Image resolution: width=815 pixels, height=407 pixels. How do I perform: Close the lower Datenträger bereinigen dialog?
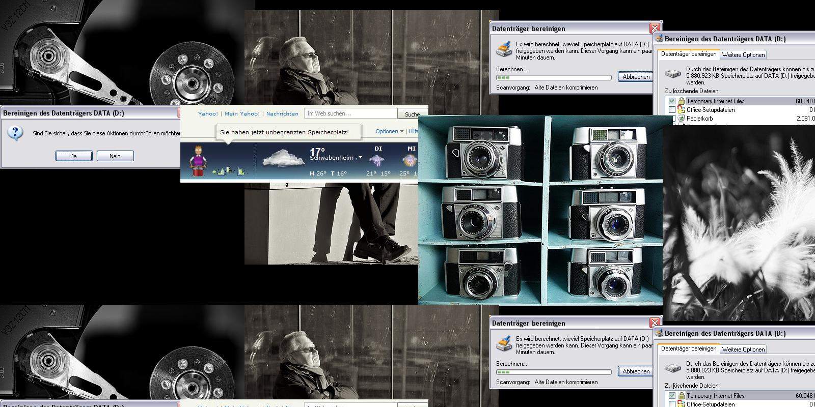655,323
